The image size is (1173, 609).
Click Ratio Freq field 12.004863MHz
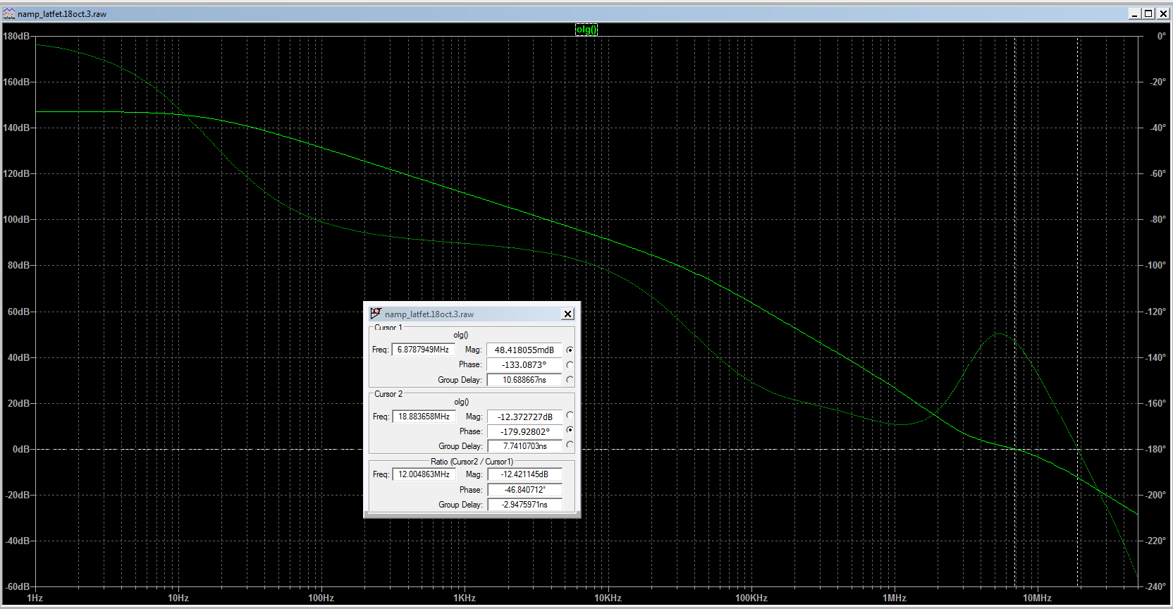coord(424,474)
